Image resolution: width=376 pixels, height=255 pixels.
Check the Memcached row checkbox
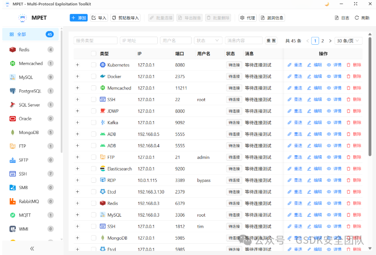94,88
